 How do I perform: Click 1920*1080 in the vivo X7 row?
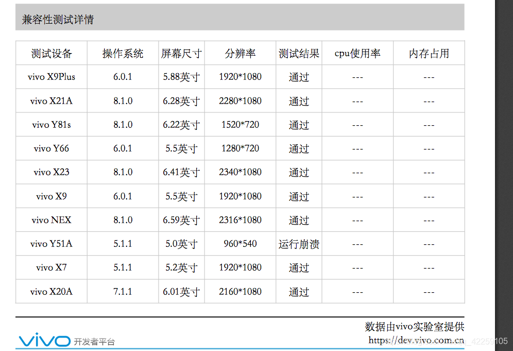[x=240, y=268]
